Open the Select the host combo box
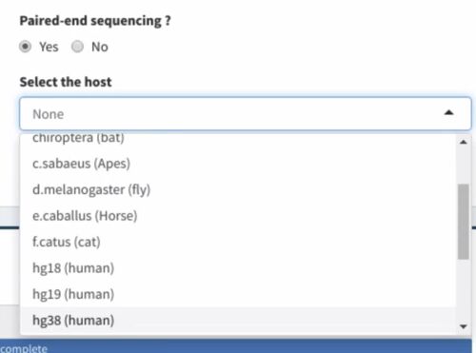 pyautogui.click(x=246, y=113)
